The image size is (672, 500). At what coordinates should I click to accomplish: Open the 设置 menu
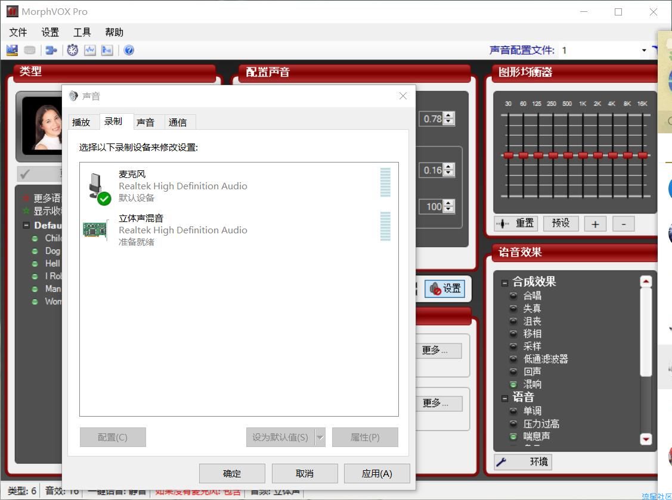point(49,32)
